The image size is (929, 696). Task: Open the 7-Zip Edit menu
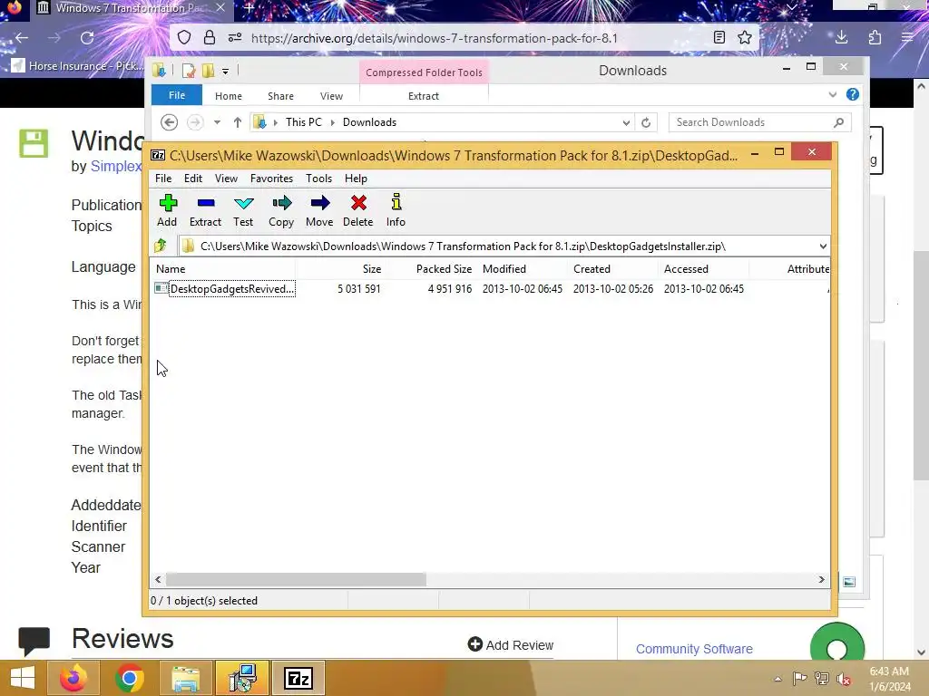tap(193, 179)
